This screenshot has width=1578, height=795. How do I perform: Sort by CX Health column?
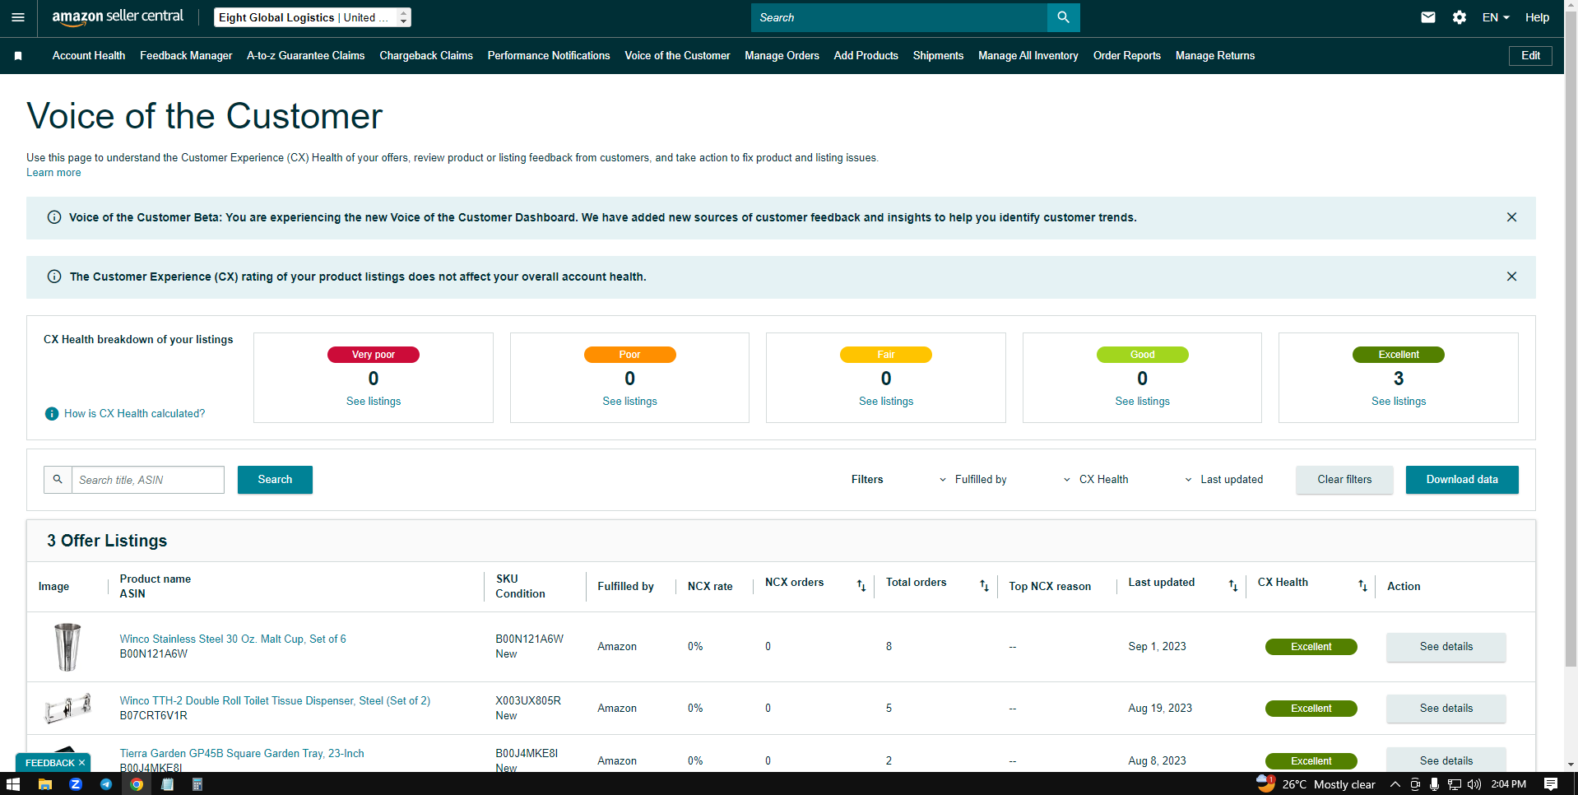click(x=1362, y=586)
